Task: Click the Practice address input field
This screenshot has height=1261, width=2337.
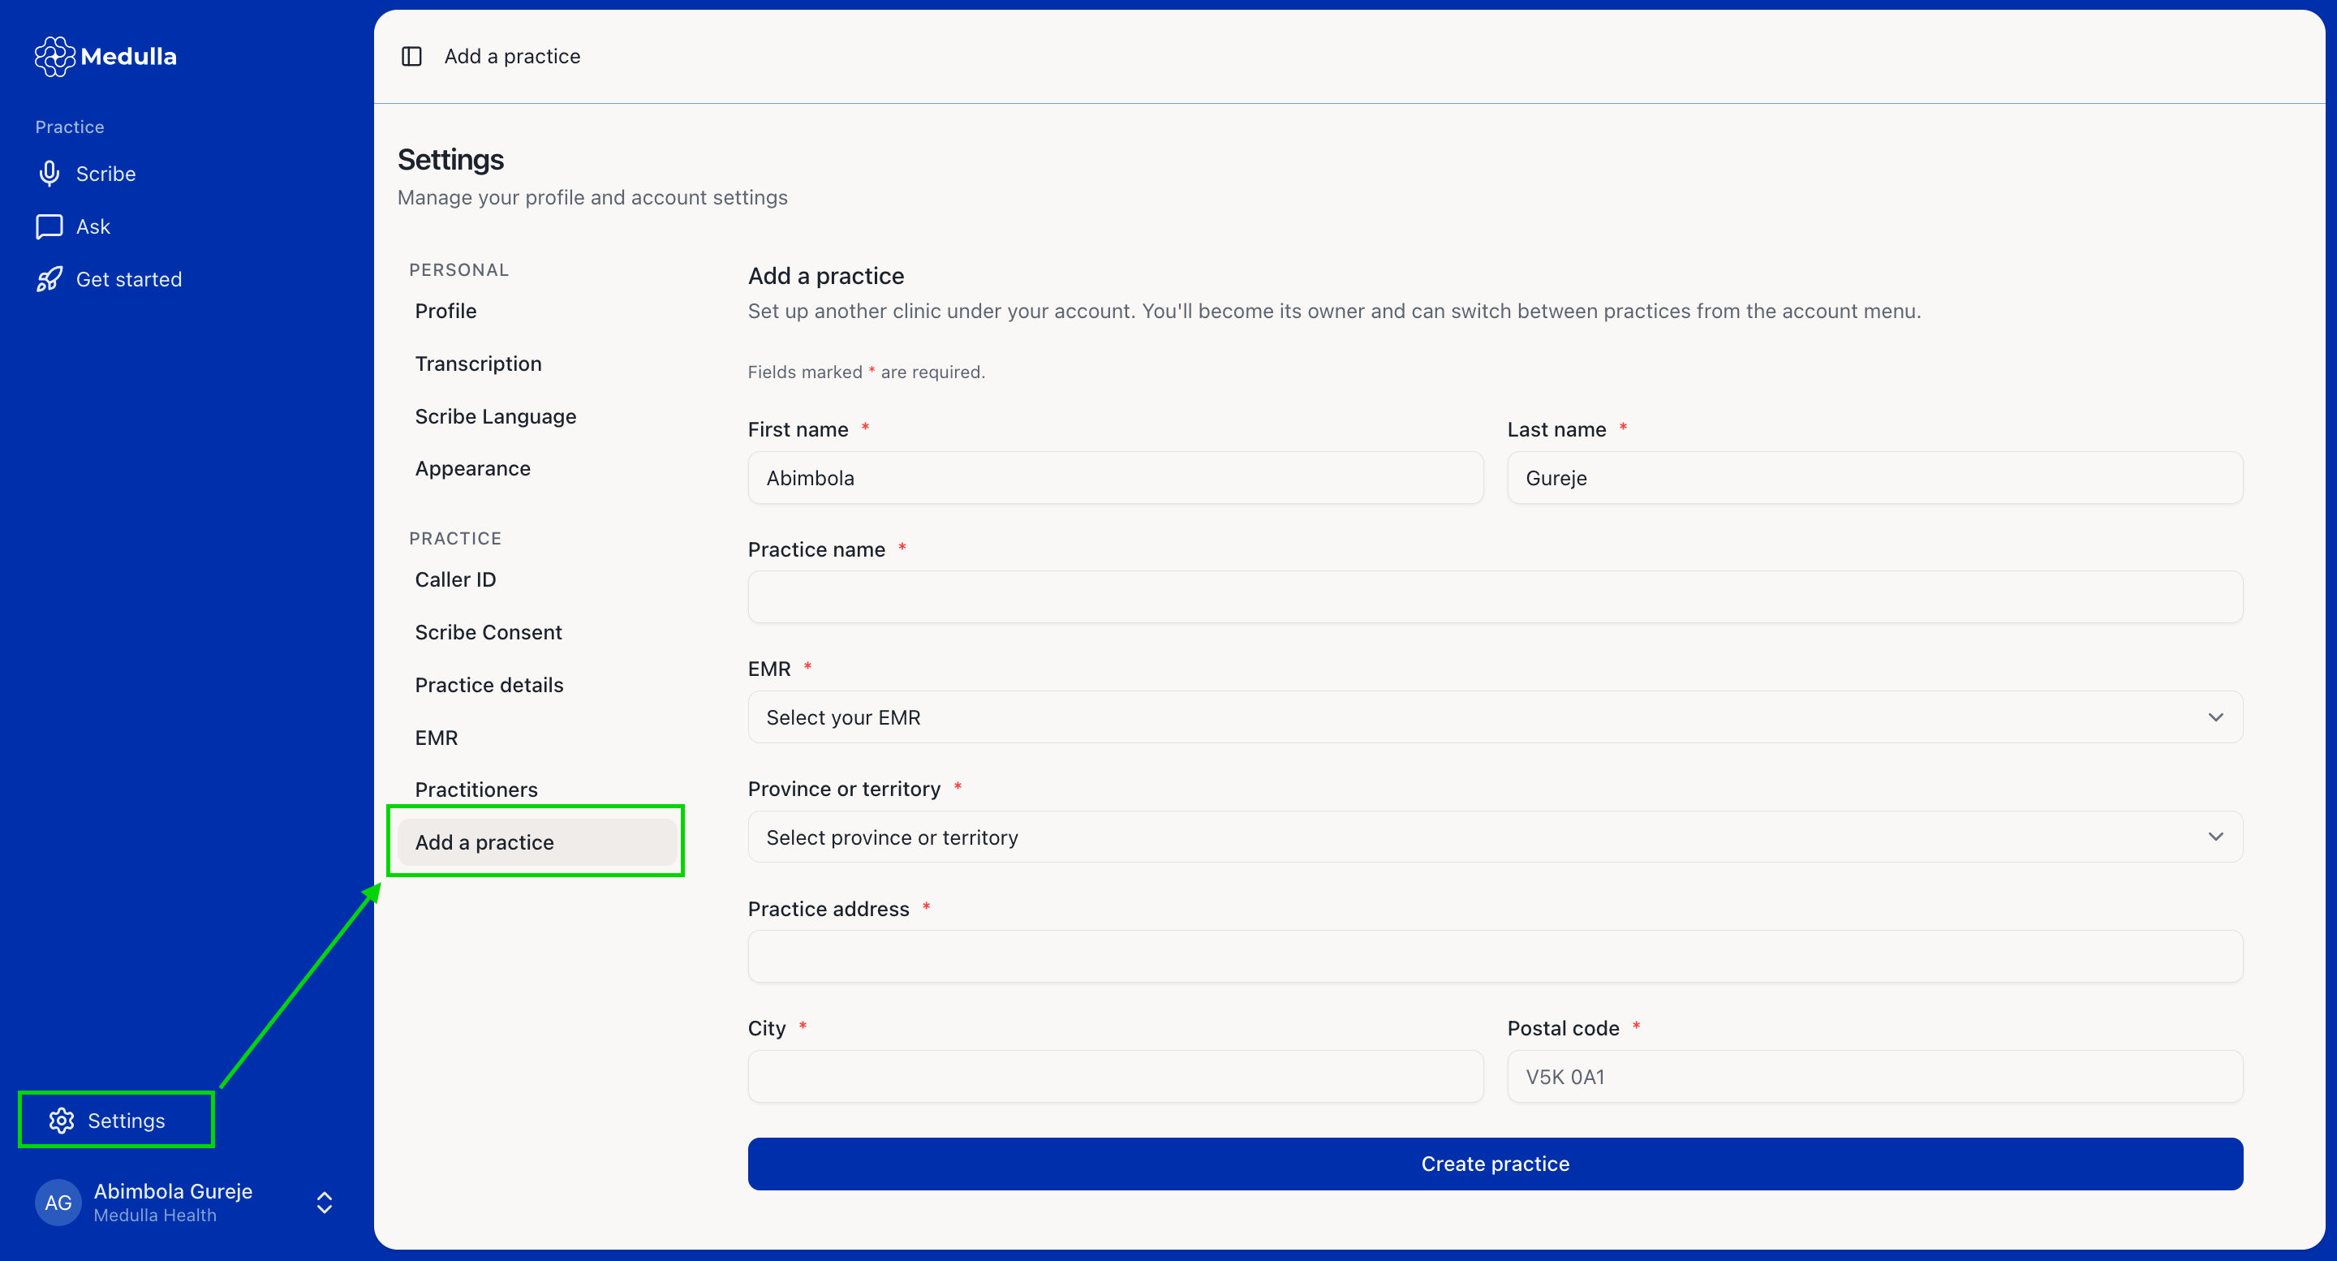Action: pos(1495,956)
